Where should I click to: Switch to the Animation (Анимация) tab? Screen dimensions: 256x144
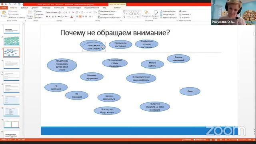point(59,8)
